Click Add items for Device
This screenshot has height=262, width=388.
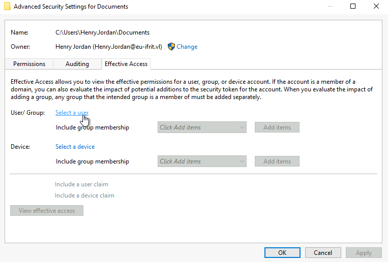point(277,161)
